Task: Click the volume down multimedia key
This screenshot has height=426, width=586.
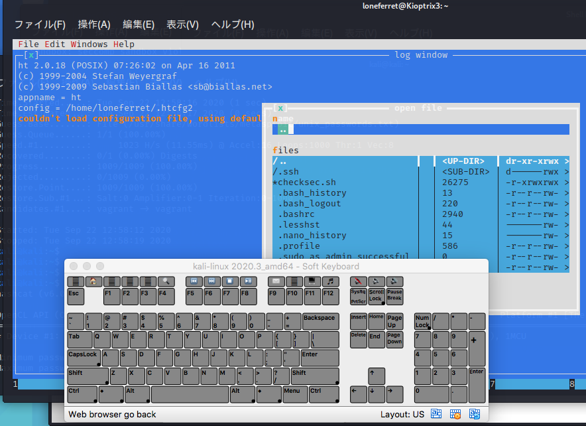Action: 376,281
